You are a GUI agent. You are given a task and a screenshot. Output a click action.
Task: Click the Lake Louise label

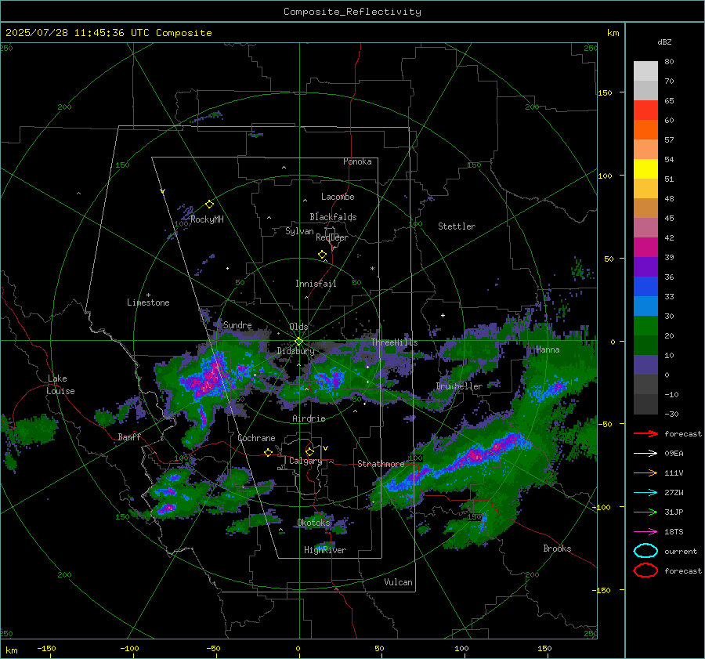(x=61, y=385)
